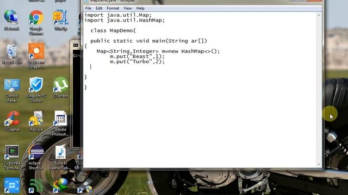The height and width of the screenshot is (195, 348).
Task: Click the m.put("Turbo",2); line
Action: 137,62
